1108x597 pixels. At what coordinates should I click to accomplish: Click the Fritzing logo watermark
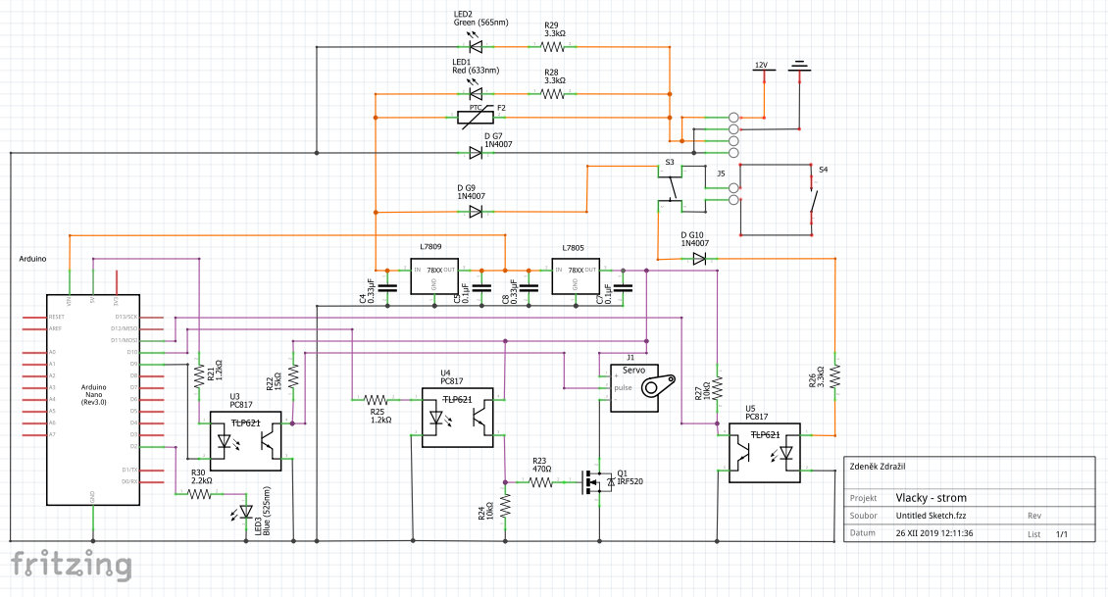[x=71, y=566]
